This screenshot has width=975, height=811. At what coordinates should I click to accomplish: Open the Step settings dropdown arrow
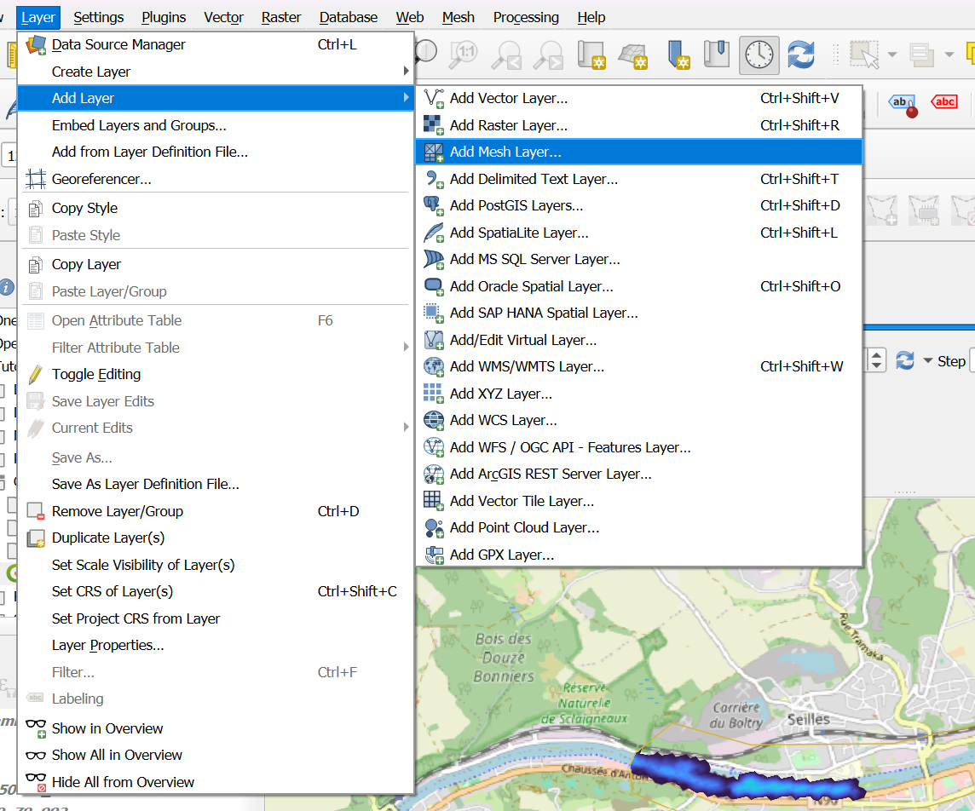(x=928, y=361)
